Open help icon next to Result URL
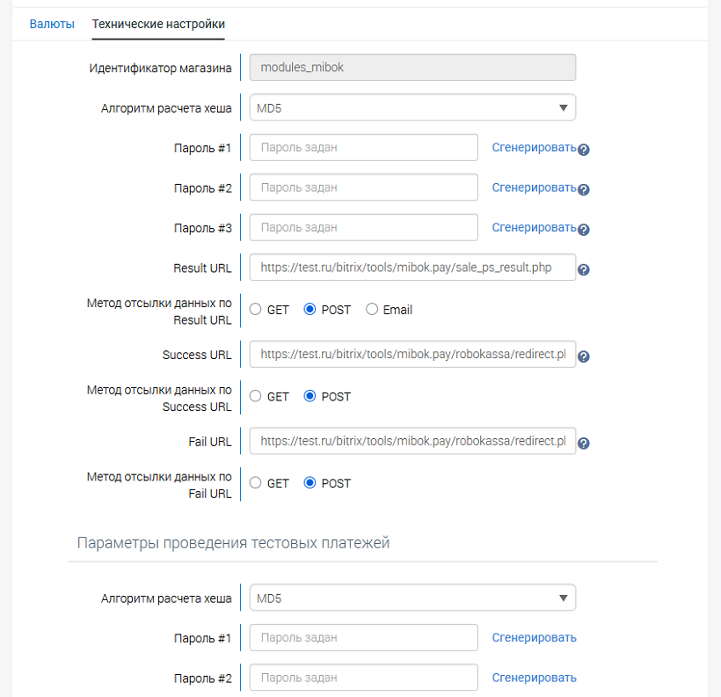Screen dimensions: 721x697 pos(583,269)
